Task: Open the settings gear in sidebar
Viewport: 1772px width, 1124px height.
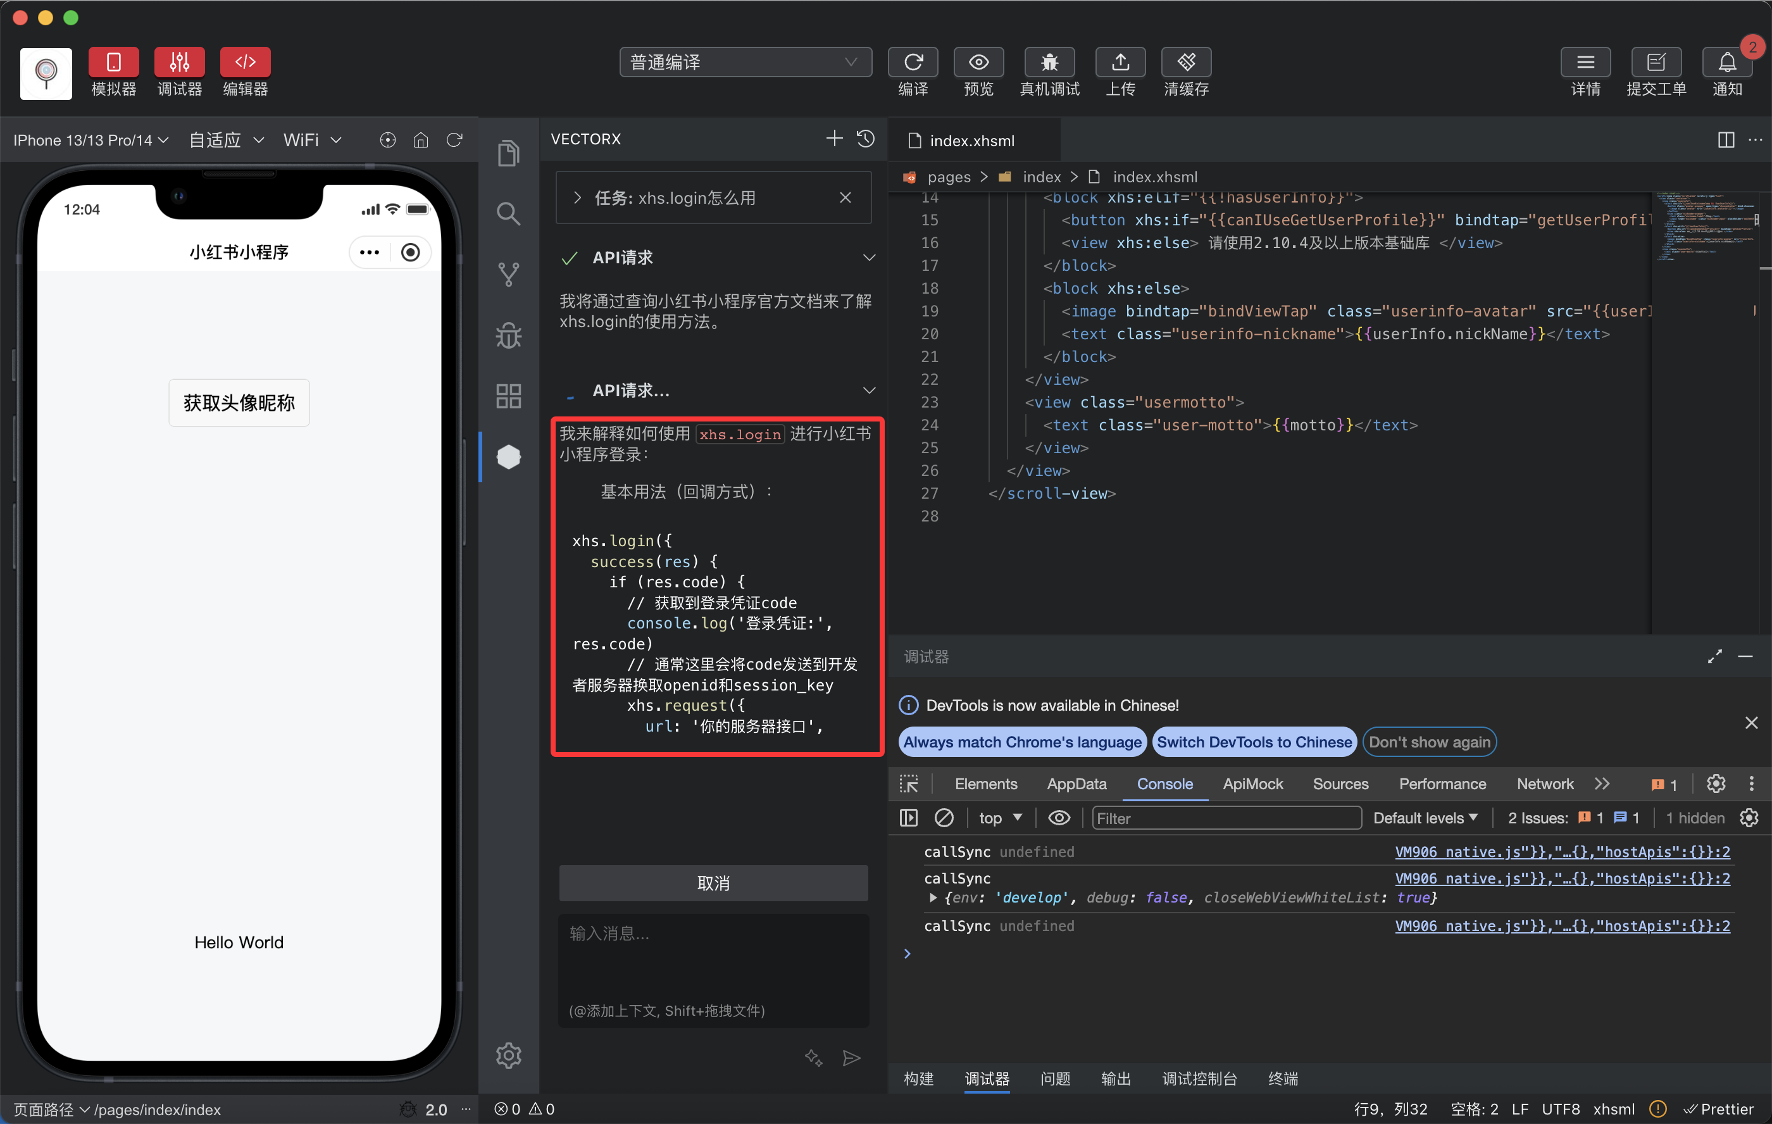Action: point(508,1056)
